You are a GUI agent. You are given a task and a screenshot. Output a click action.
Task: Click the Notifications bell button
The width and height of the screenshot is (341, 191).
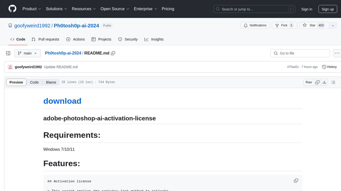coord(255,25)
